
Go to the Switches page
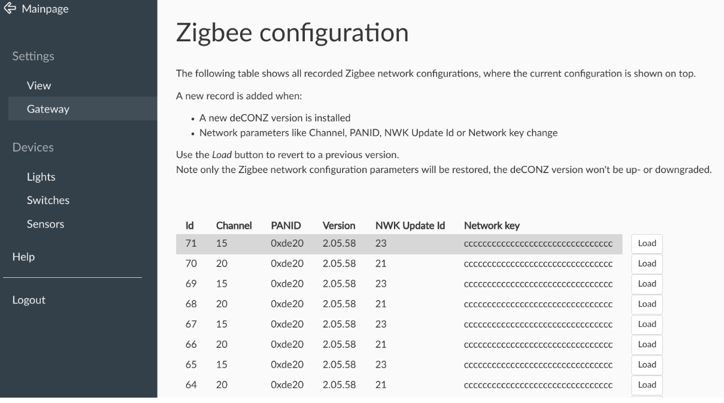tap(48, 201)
